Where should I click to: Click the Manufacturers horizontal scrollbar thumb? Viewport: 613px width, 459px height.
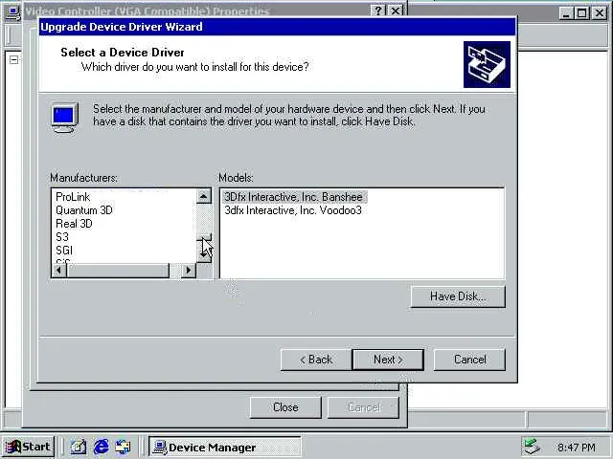[x=118, y=270]
